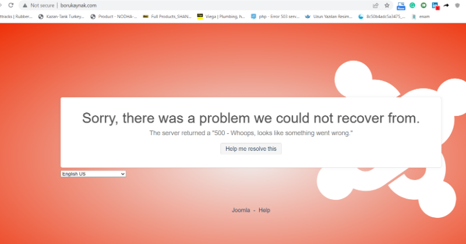
Task: Reload the page with the refresh icon
Action: (11, 5)
